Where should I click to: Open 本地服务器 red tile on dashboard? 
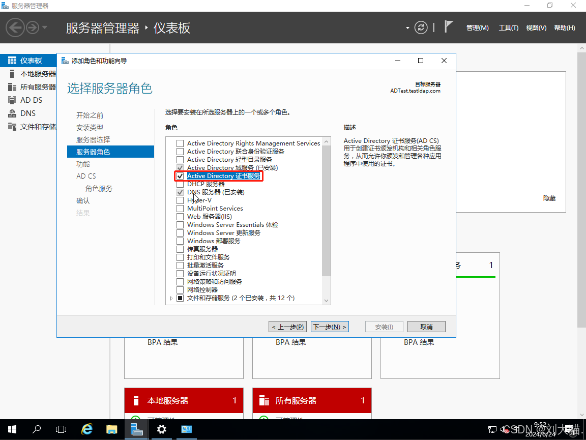click(184, 400)
